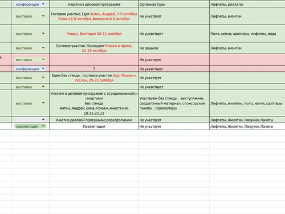The width and height of the screenshot is (285, 214).
Task: Select Не учавствует in the 10-11 октября row
Action: [x=174, y=34]
